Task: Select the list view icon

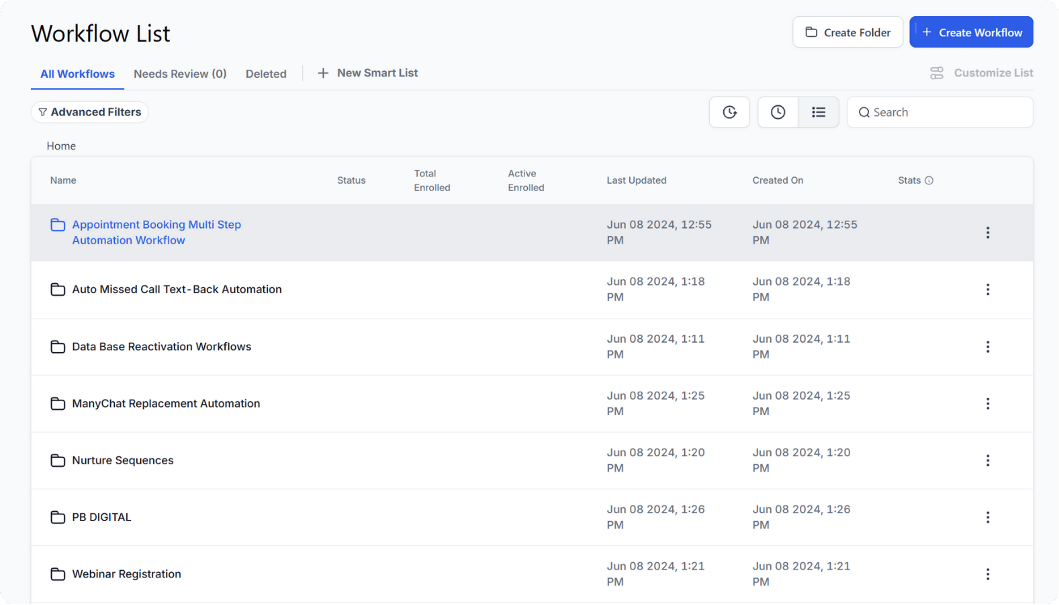Action: 818,112
